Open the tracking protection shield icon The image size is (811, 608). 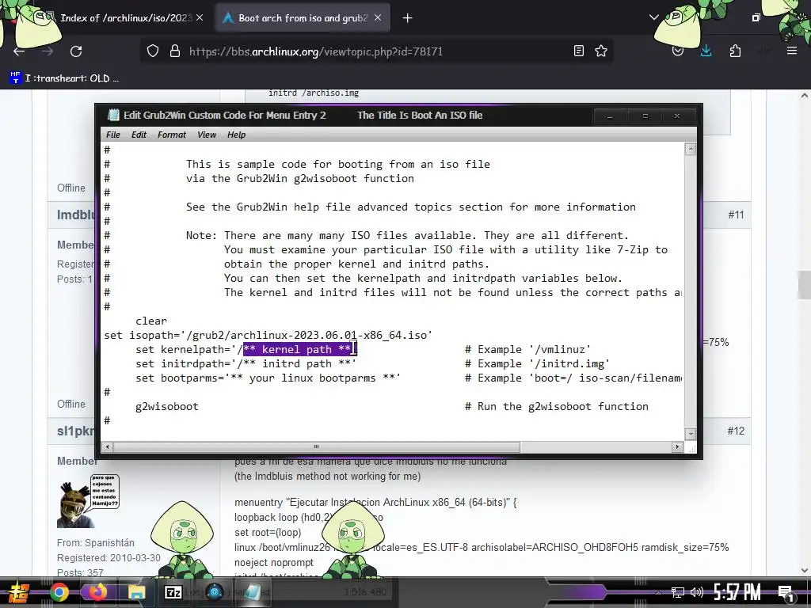(153, 51)
